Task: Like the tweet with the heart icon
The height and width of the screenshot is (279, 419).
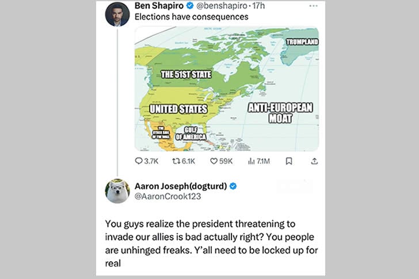Action: click(214, 161)
